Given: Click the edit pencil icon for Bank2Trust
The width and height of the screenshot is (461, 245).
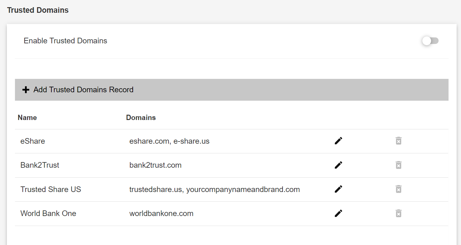Looking at the screenshot, I should pyautogui.click(x=338, y=165).
